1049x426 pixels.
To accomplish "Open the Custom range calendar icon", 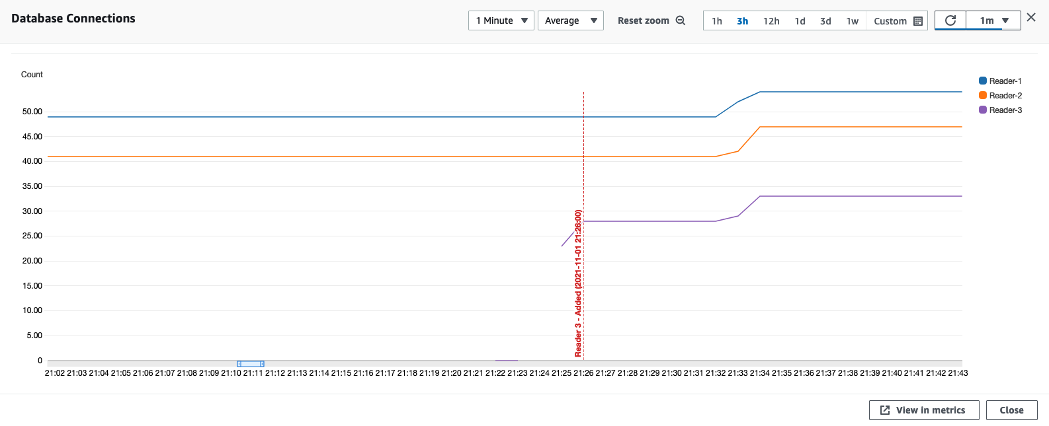I will [x=917, y=21].
